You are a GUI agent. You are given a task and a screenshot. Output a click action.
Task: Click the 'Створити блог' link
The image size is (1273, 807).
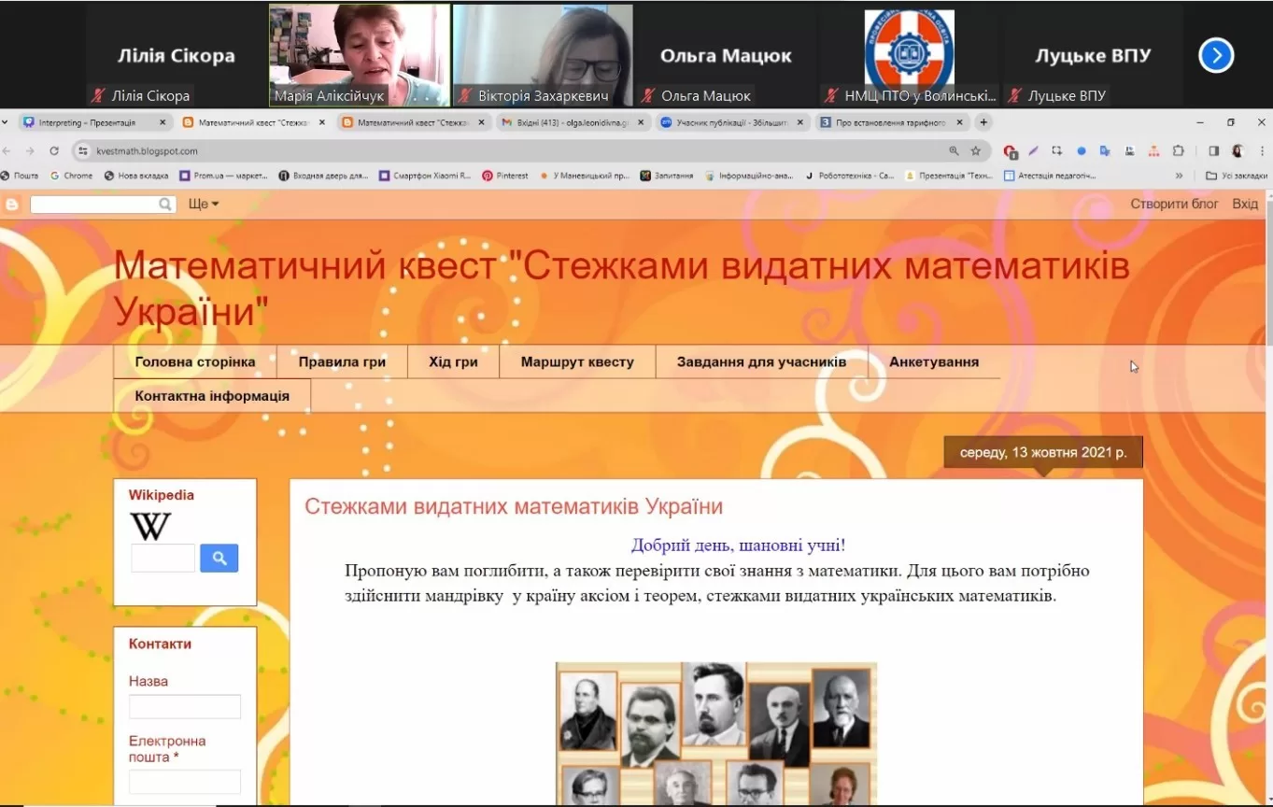(1174, 204)
